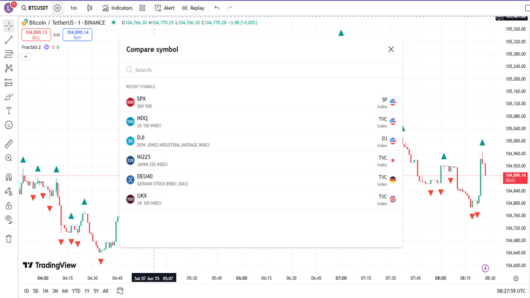Switch to the 5D time range
The image size is (530, 298).
click(x=36, y=291)
